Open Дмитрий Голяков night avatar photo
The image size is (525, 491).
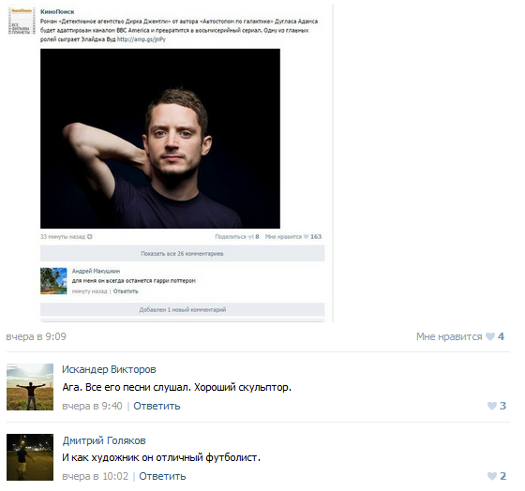click(x=30, y=457)
